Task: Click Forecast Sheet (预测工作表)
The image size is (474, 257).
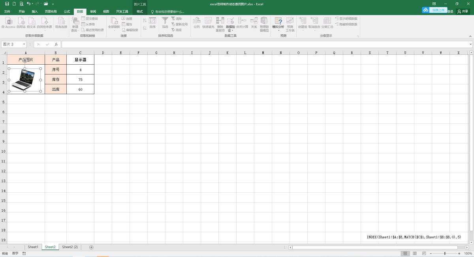Action: (290, 24)
